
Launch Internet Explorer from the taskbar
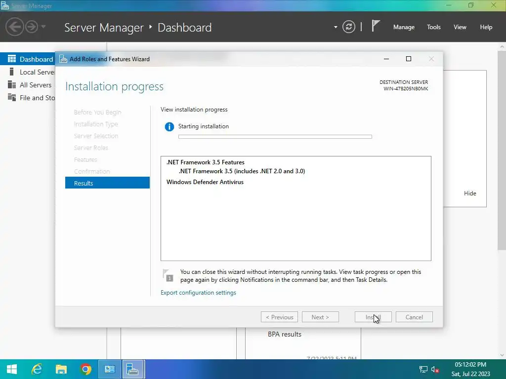pyautogui.click(x=37, y=369)
